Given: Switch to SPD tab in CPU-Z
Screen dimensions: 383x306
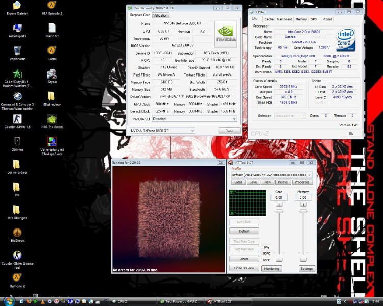Looking at the screenshot, I should [x=314, y=19].
